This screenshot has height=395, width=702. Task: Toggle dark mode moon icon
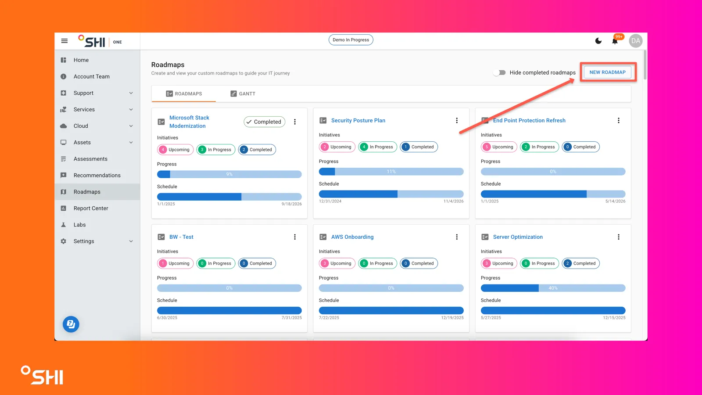pos(598,41)
